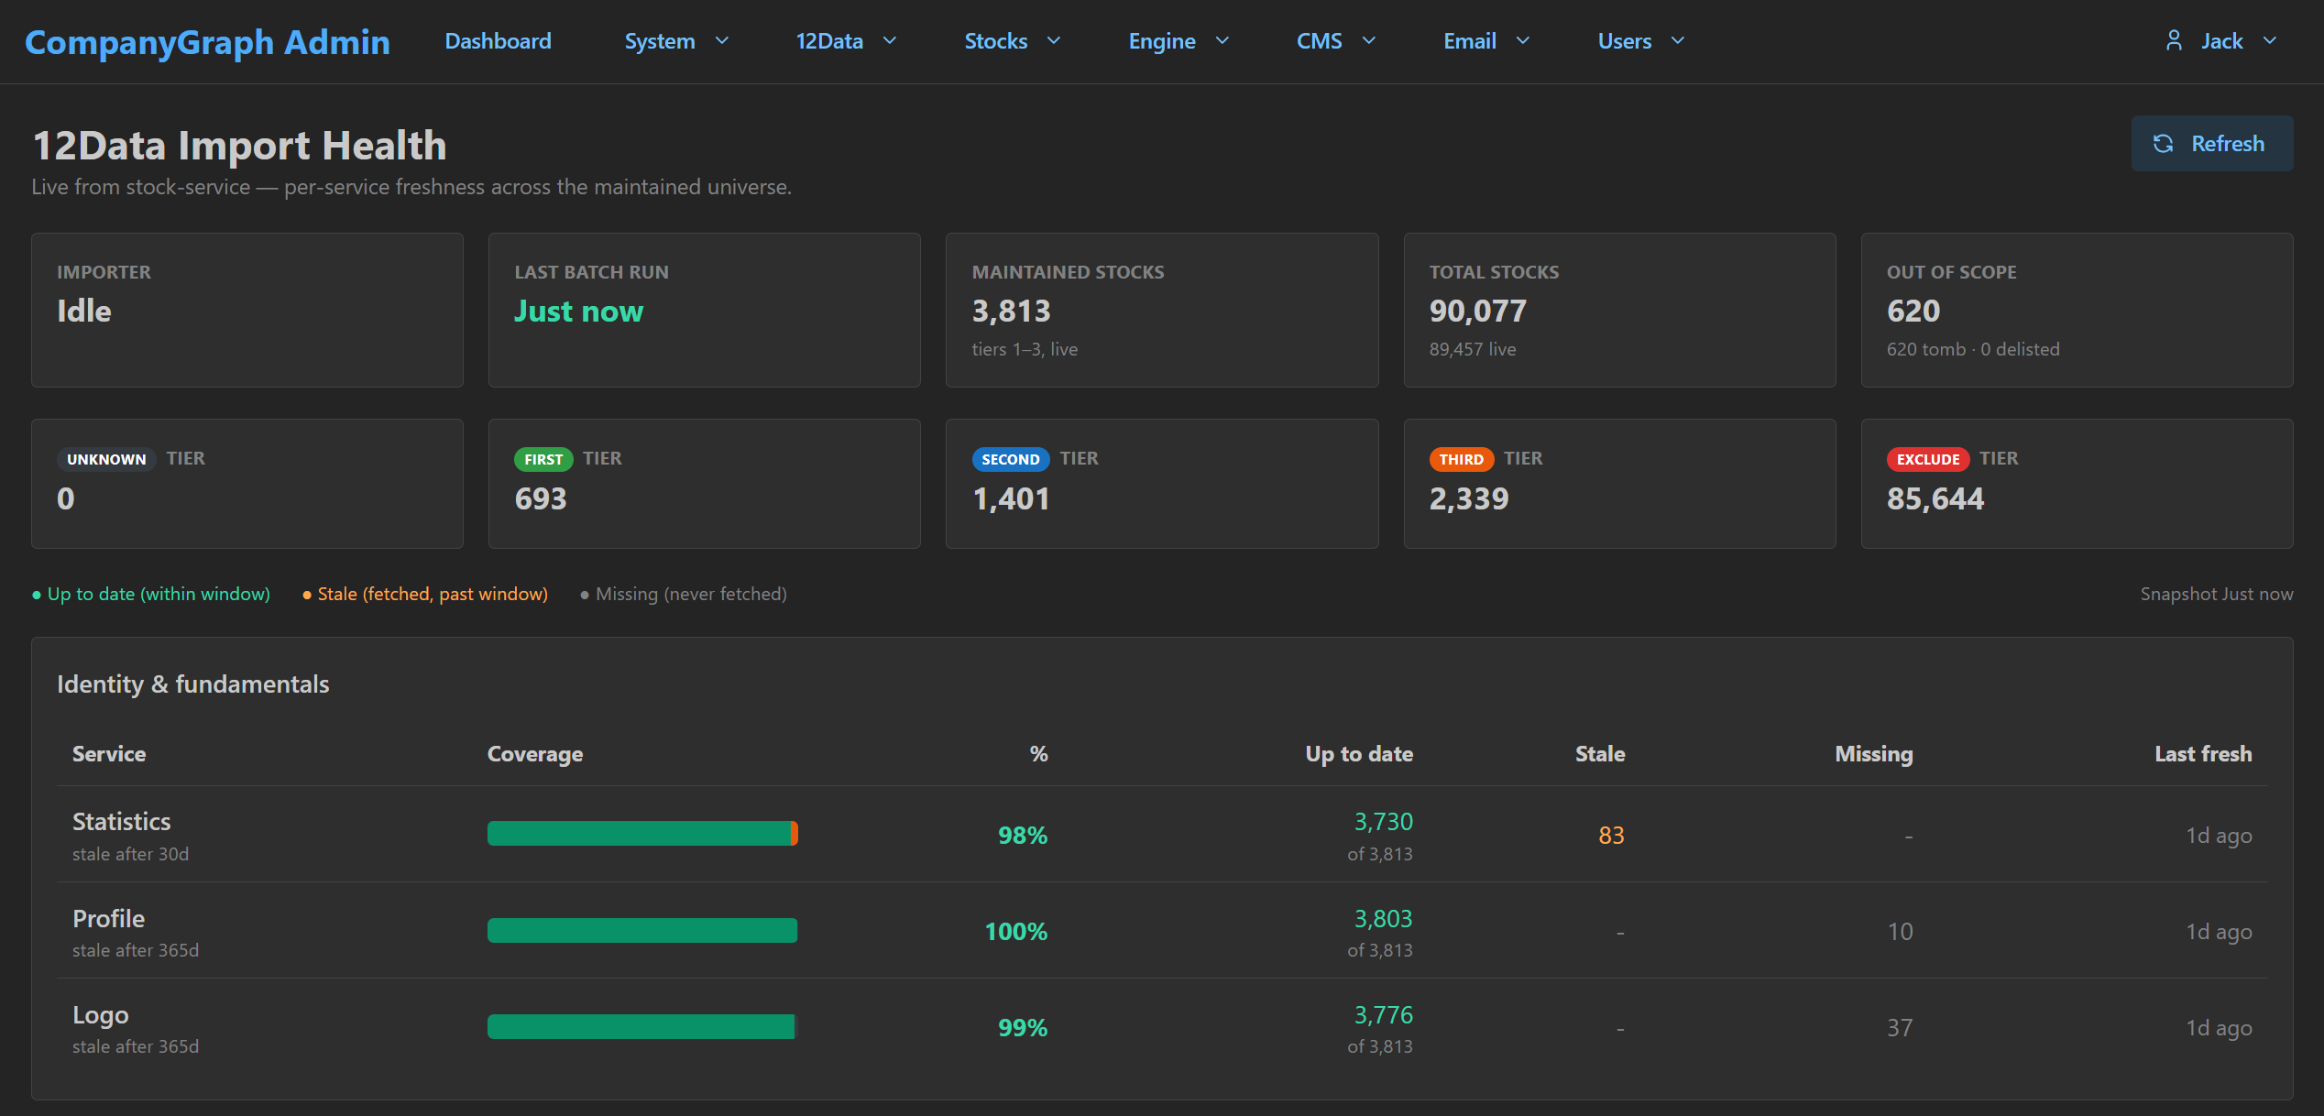Click the CompanyGraph Admin logo link
2324x1116 pixels.
click(207, 42)
